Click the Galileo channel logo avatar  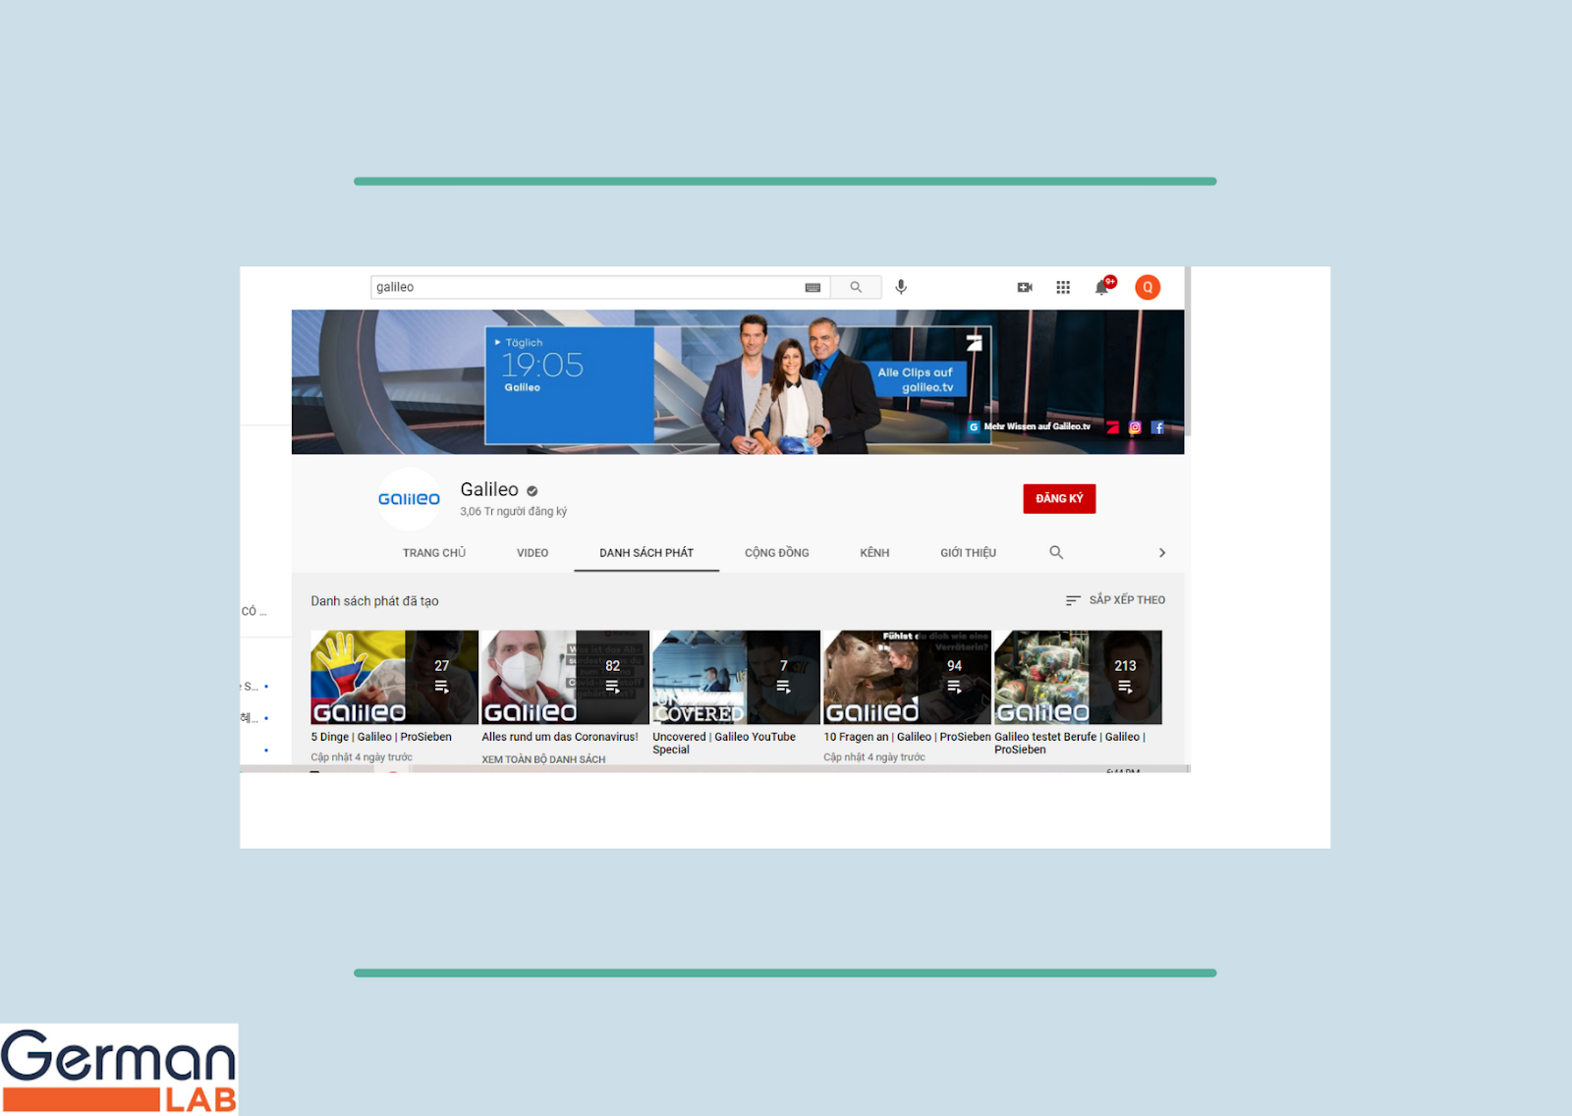tap(409, 499)
